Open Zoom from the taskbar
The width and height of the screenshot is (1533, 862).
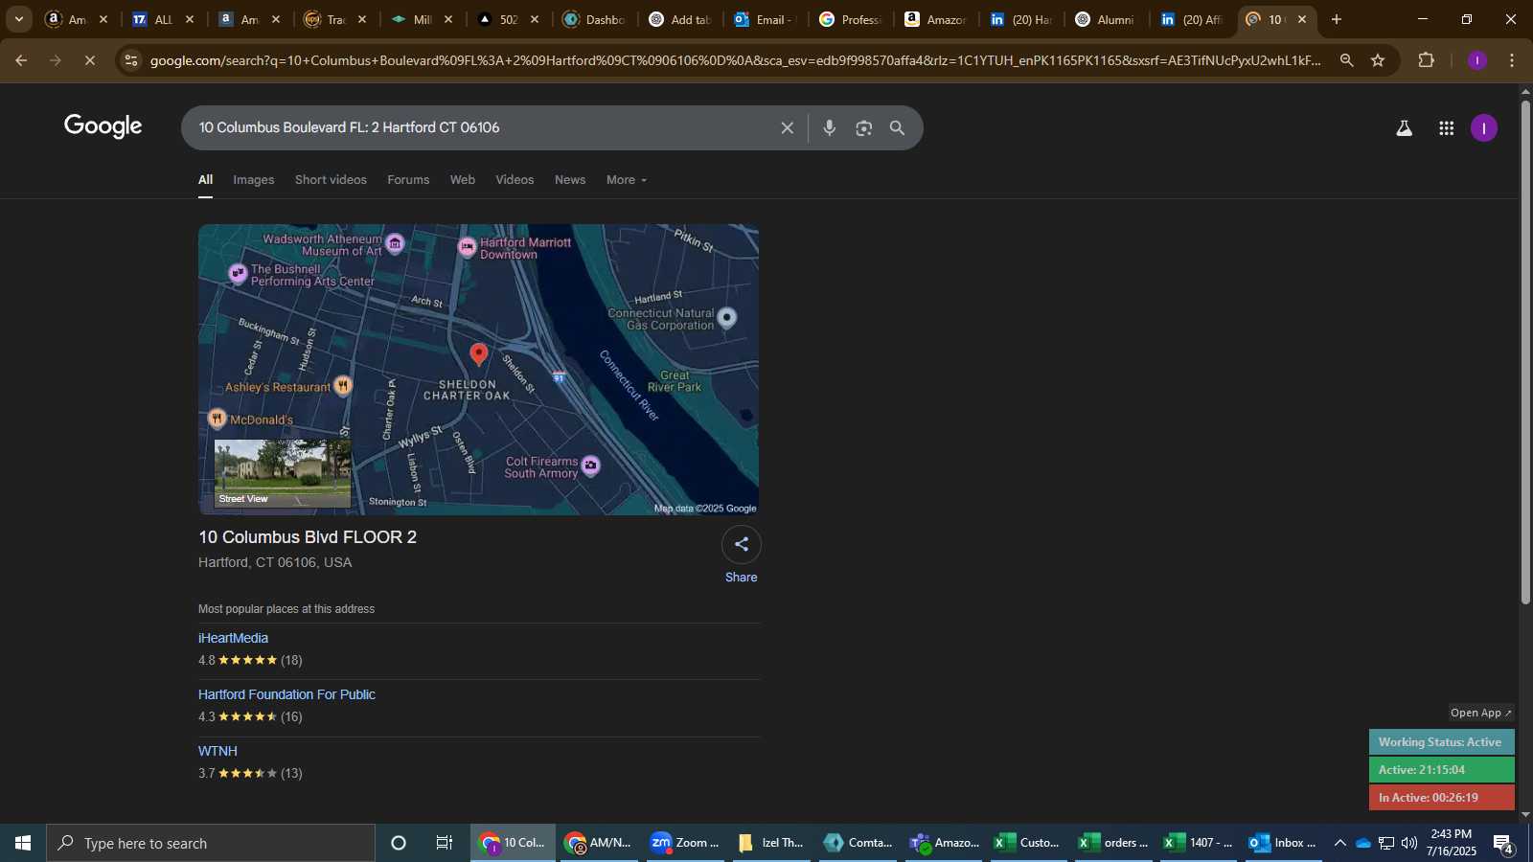685,843
